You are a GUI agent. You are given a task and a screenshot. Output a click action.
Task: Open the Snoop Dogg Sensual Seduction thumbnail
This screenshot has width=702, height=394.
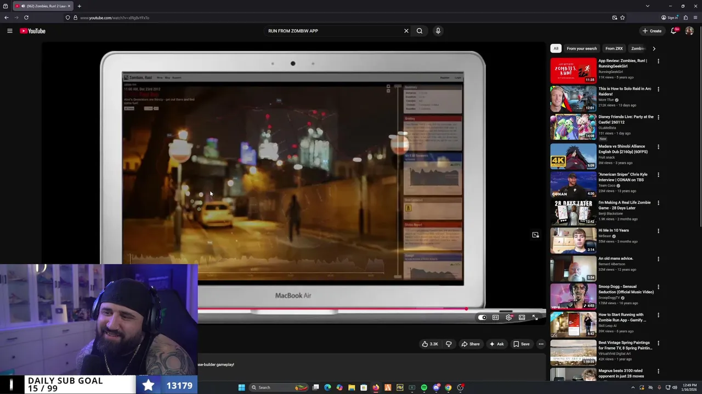coord(573,296)
